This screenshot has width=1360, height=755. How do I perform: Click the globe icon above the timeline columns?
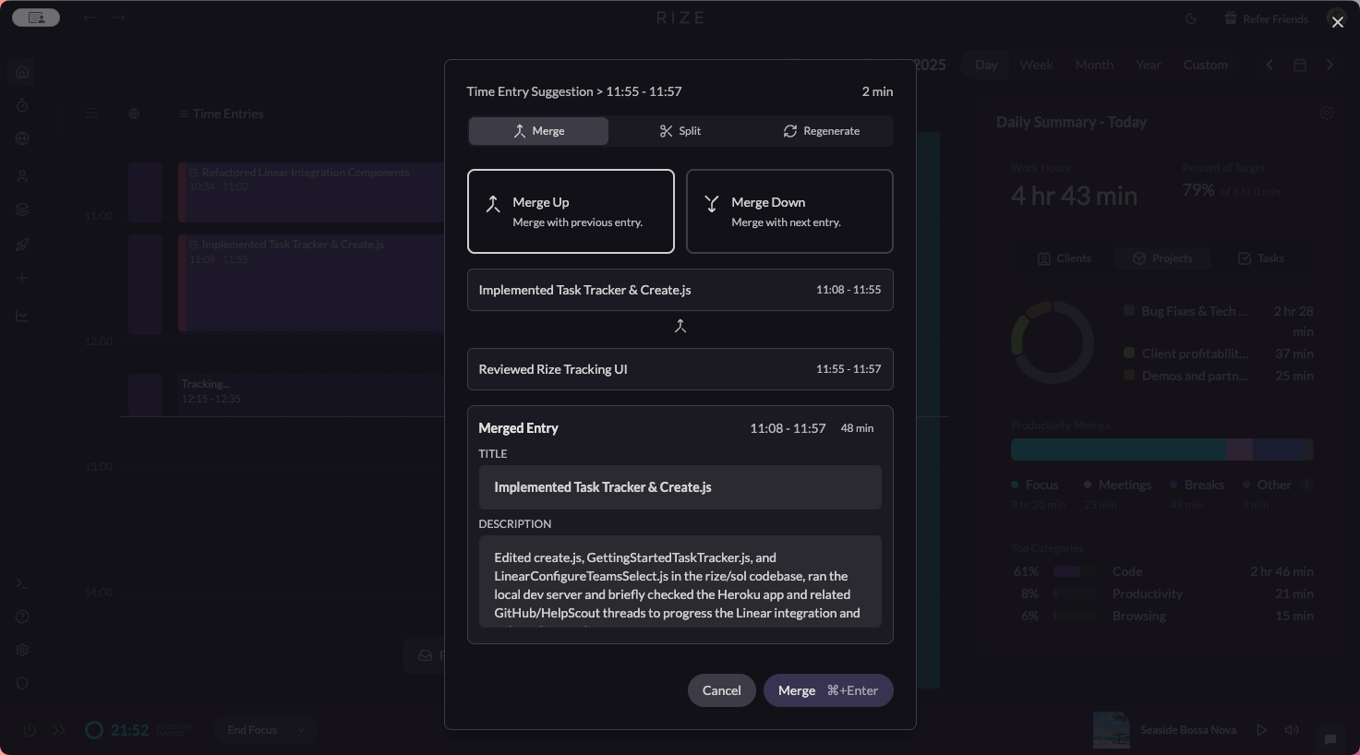coord(134,114)
